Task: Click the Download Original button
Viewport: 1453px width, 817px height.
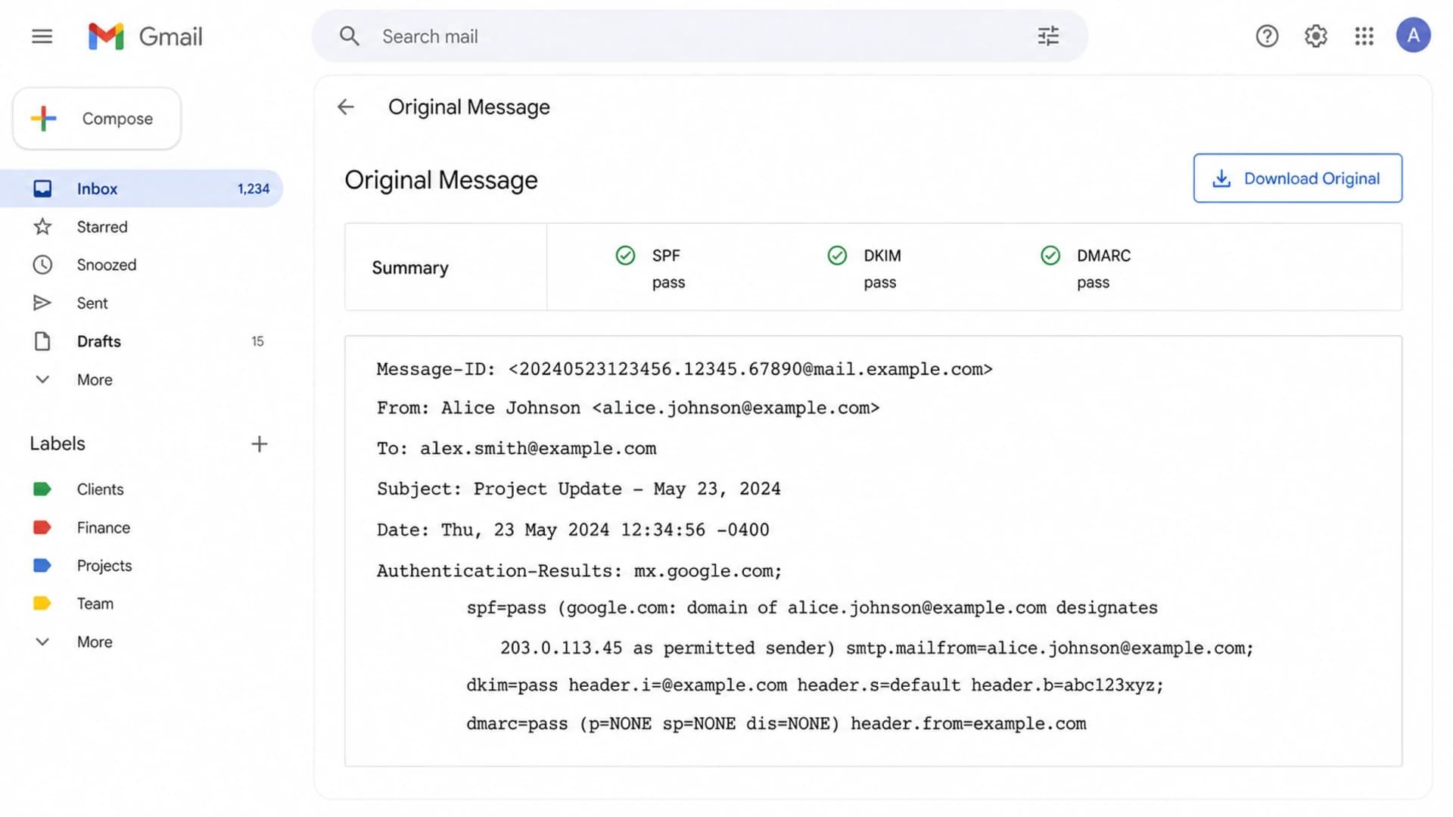Action: (x=1297, y=179)
